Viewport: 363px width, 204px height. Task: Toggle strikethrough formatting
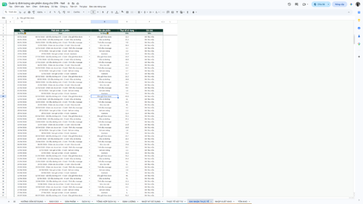tap(112, 12)
